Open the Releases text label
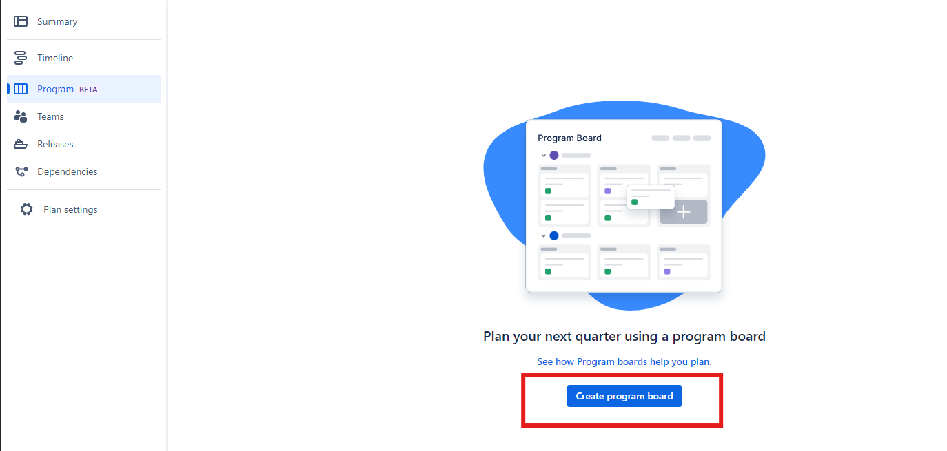This screenshot has height=451, width=947. [x=55, y=144]
